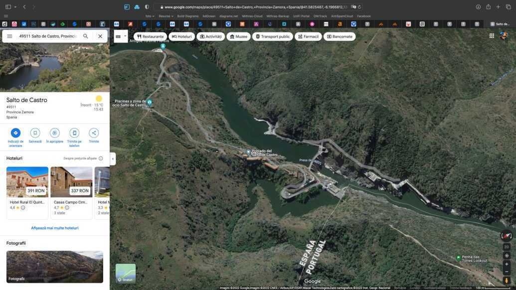Click the 'În apropiere' nearby icon
Viewport: 516px width, 290px height.
click(x=55, y=133)
